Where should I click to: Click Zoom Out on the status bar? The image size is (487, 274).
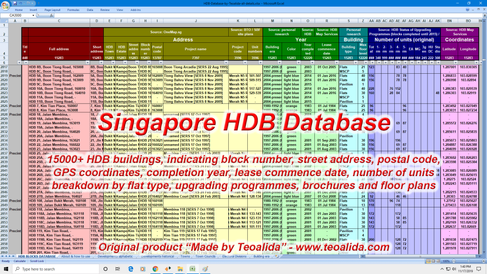pos(454,261)
